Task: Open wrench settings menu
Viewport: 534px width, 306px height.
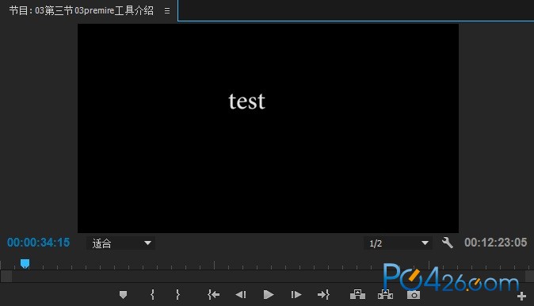Action: [x=447, y=243]
